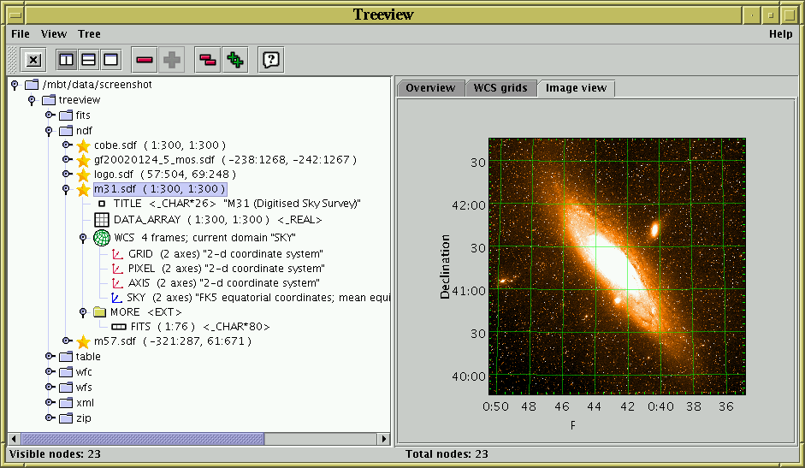The height and width of the screenshot is (468, 805).
Task: Click the WCS globe icon in tree
Action: tap(102, 237)
